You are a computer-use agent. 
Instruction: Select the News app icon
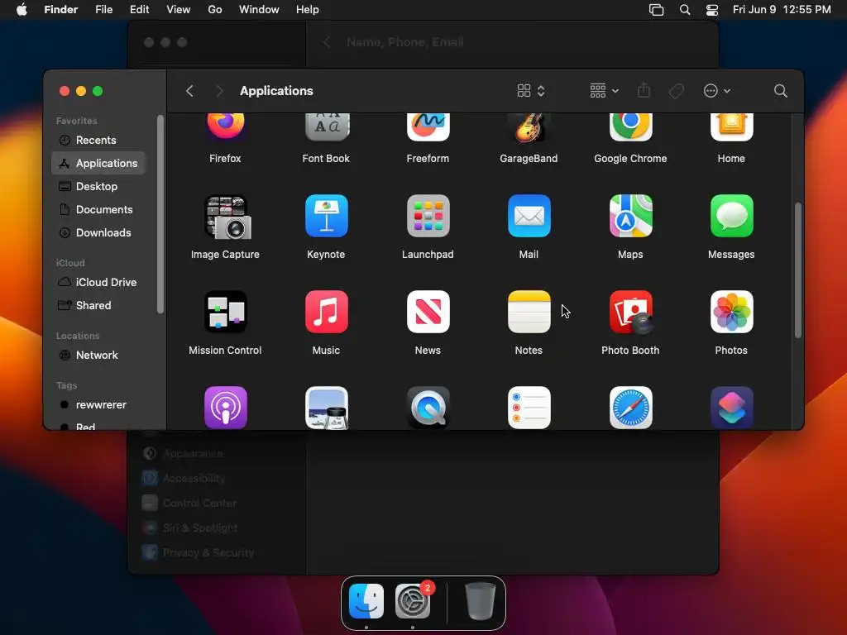pyautogui.click(x=428, y=312)
